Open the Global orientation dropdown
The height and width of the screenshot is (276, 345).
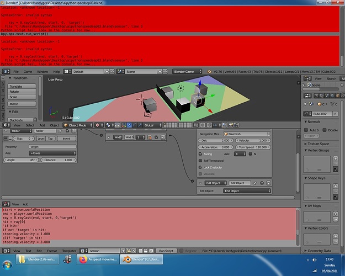(x=152, y=125)
